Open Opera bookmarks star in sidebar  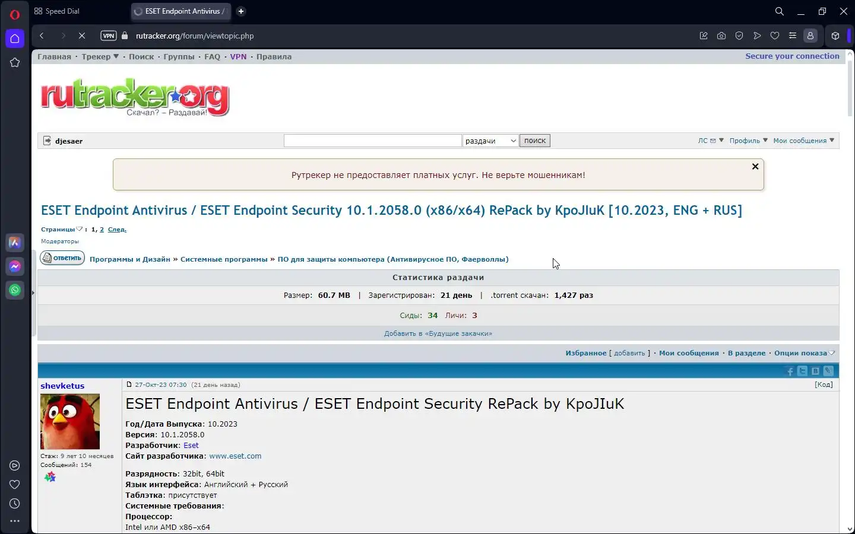tap(15, 62)
